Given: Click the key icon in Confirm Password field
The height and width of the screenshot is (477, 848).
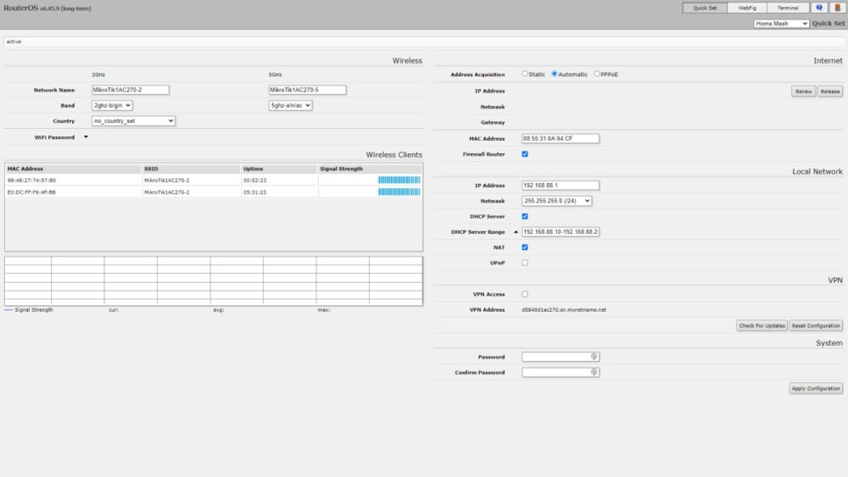Looking at the screenshot, I should (594, 372).
